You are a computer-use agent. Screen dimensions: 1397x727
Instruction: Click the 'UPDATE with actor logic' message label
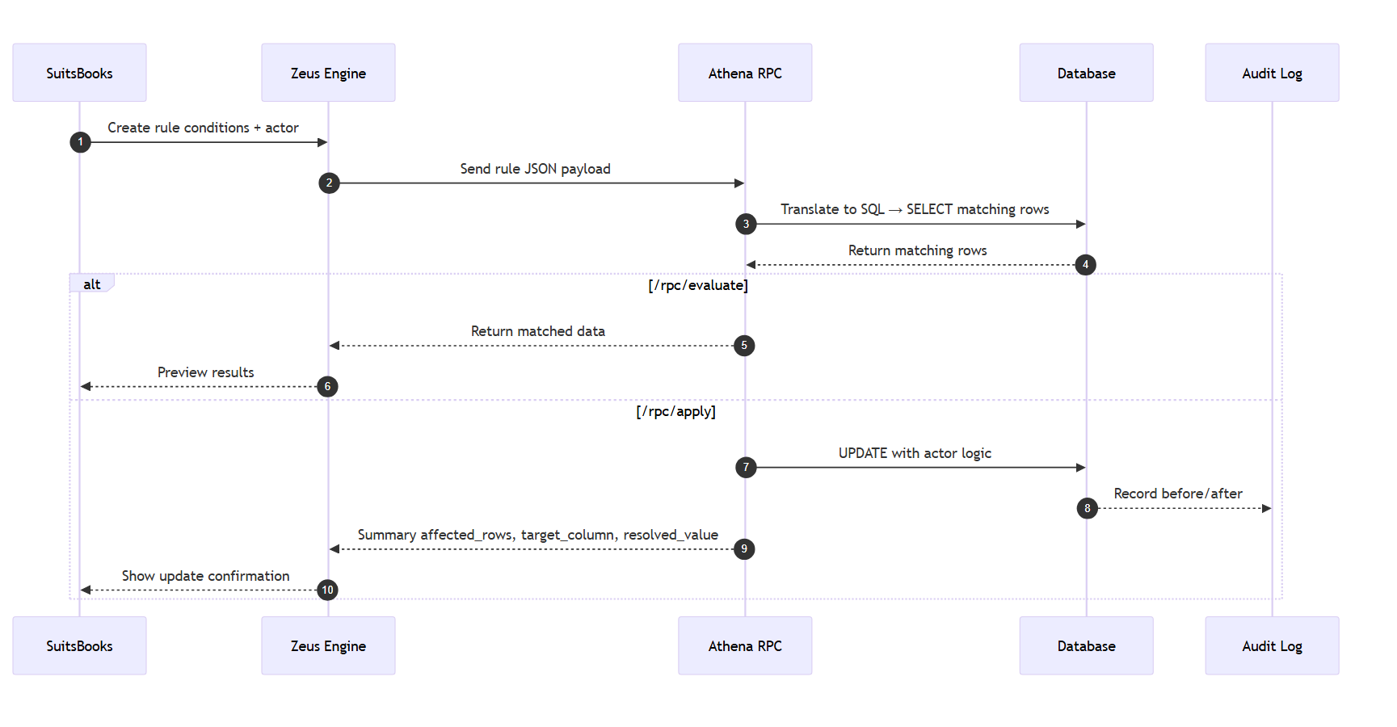pos(915,453)
